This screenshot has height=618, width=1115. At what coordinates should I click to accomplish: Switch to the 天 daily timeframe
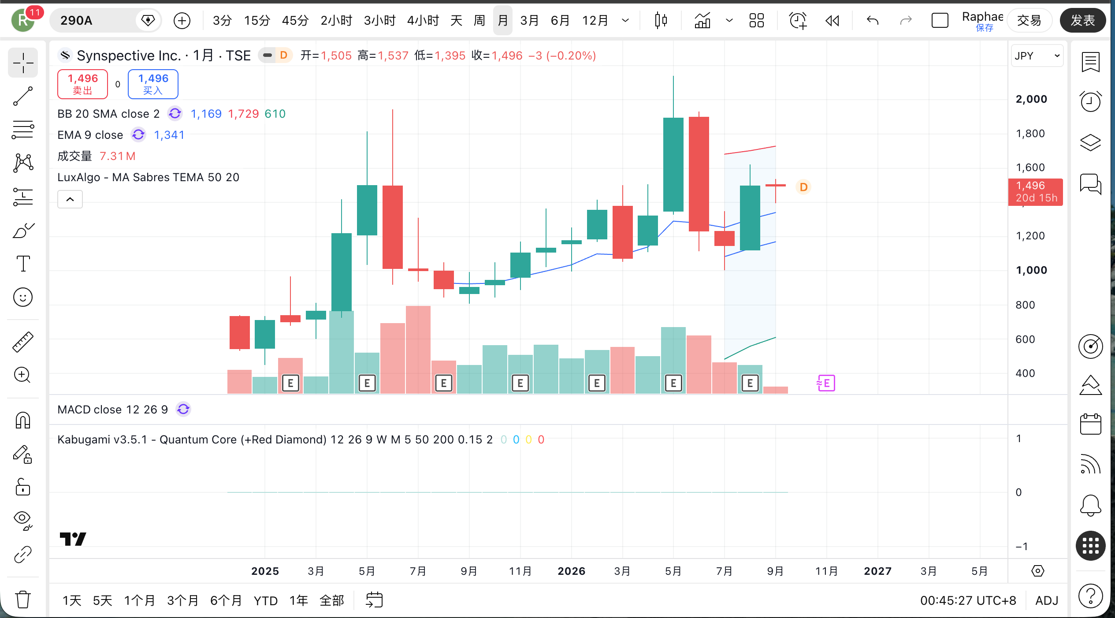456,20
